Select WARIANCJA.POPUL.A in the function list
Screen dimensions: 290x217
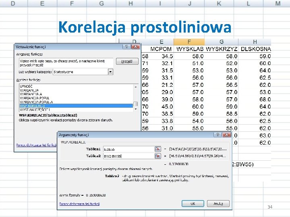pos(76,102)
